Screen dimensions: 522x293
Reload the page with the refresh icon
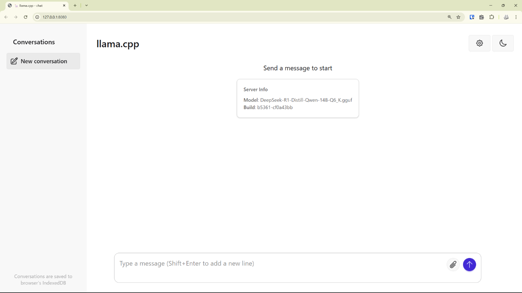[x=26, y=17]
